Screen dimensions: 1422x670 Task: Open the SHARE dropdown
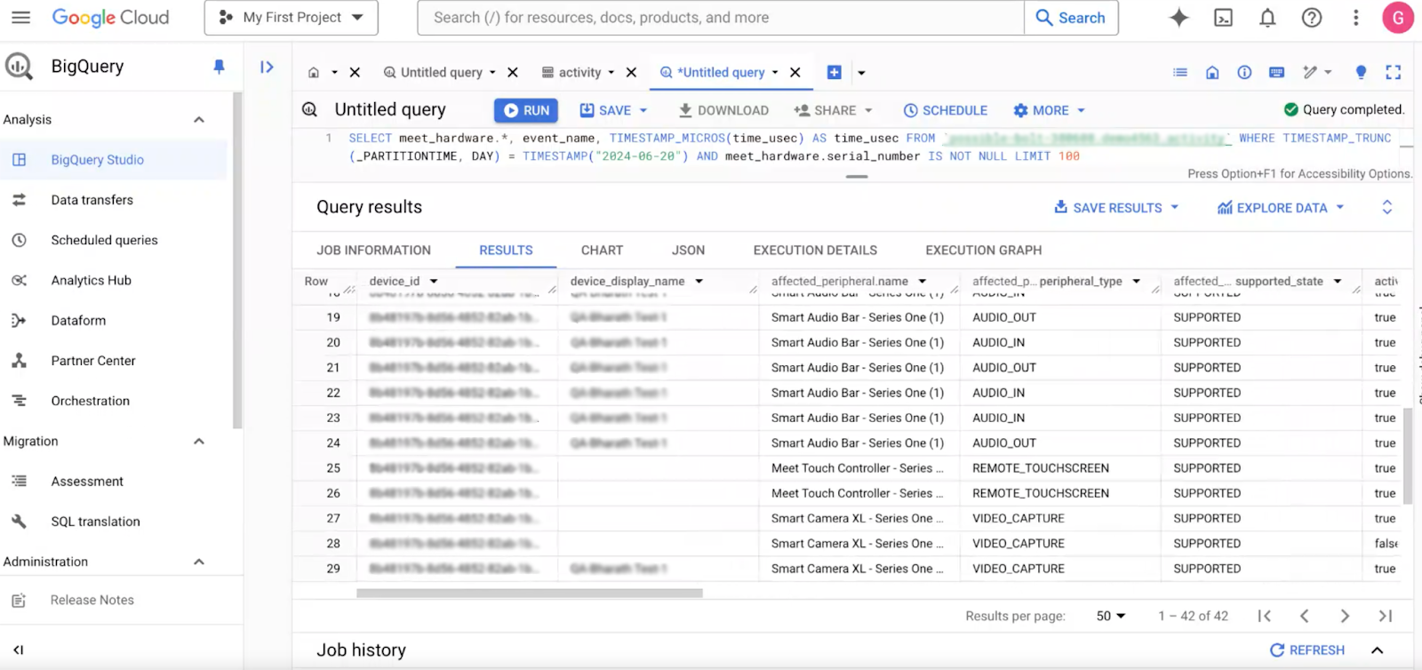834,110
